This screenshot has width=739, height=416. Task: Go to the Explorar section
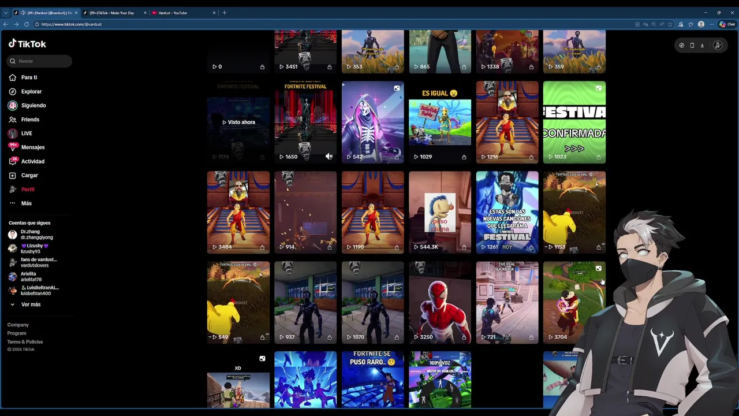pyautogui.click(x=25, y=91)
